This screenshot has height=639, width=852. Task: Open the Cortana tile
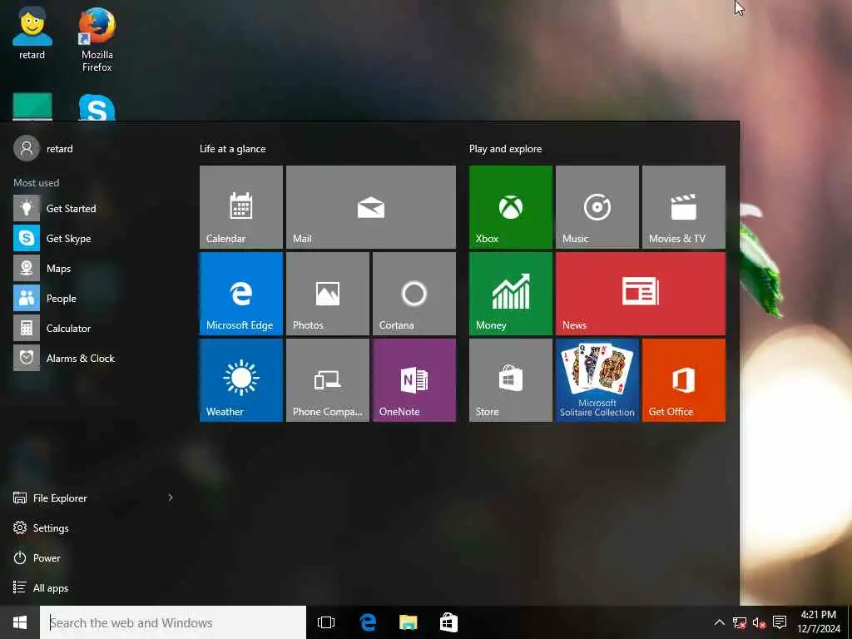click(x=414, y=294)
